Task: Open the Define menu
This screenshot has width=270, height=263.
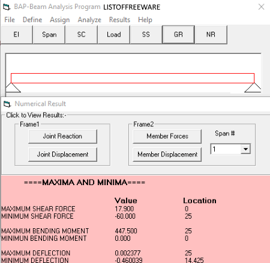Action: click(x=32, y=20)
